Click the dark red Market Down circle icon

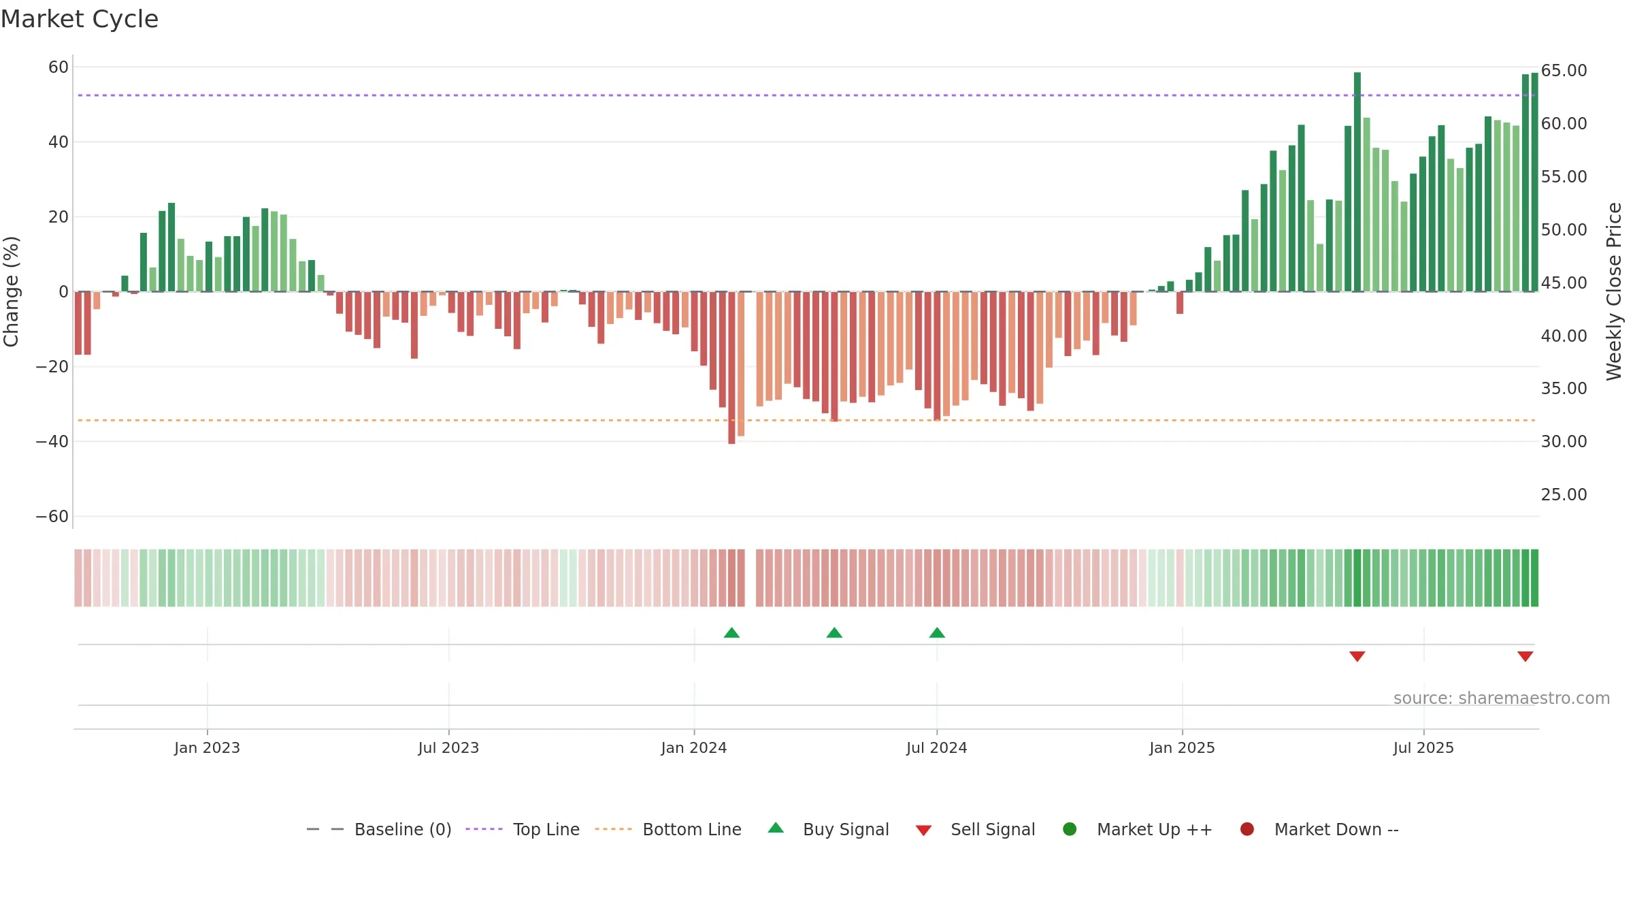tap(1247, 829)
